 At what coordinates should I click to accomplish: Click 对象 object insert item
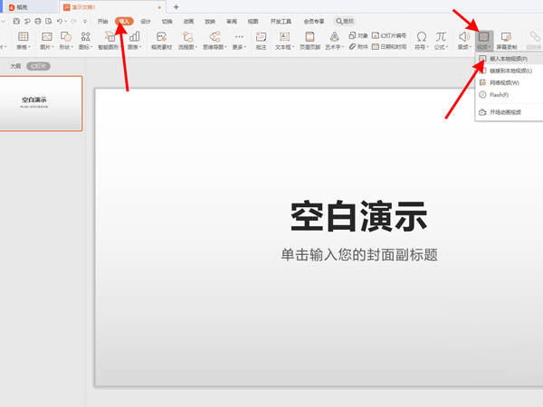[358, 35]
